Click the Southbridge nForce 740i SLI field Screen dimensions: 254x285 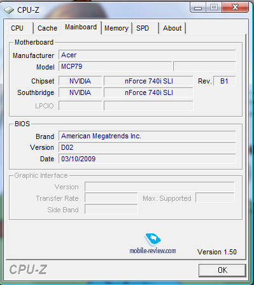coord(148,92)
